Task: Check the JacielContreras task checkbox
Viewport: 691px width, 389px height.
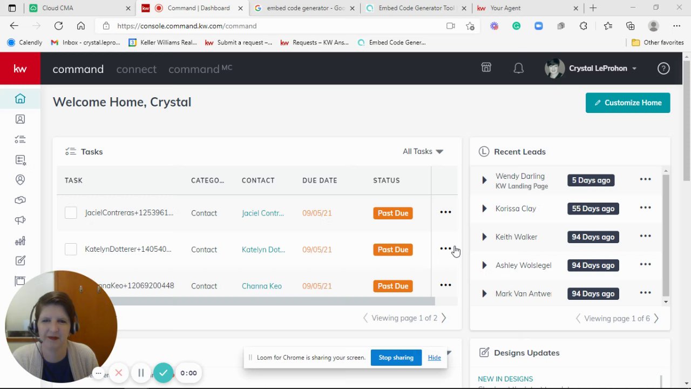Action: 71,213
